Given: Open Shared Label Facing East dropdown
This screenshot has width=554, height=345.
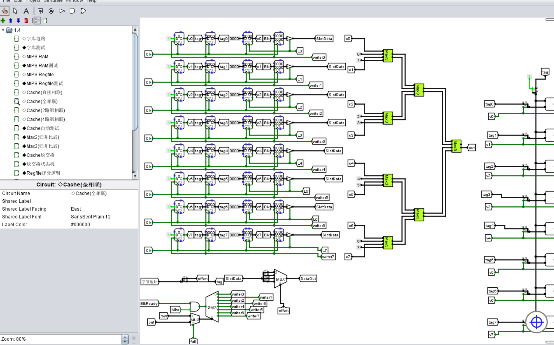Looking at the screenshot, I should click(76, 209).
